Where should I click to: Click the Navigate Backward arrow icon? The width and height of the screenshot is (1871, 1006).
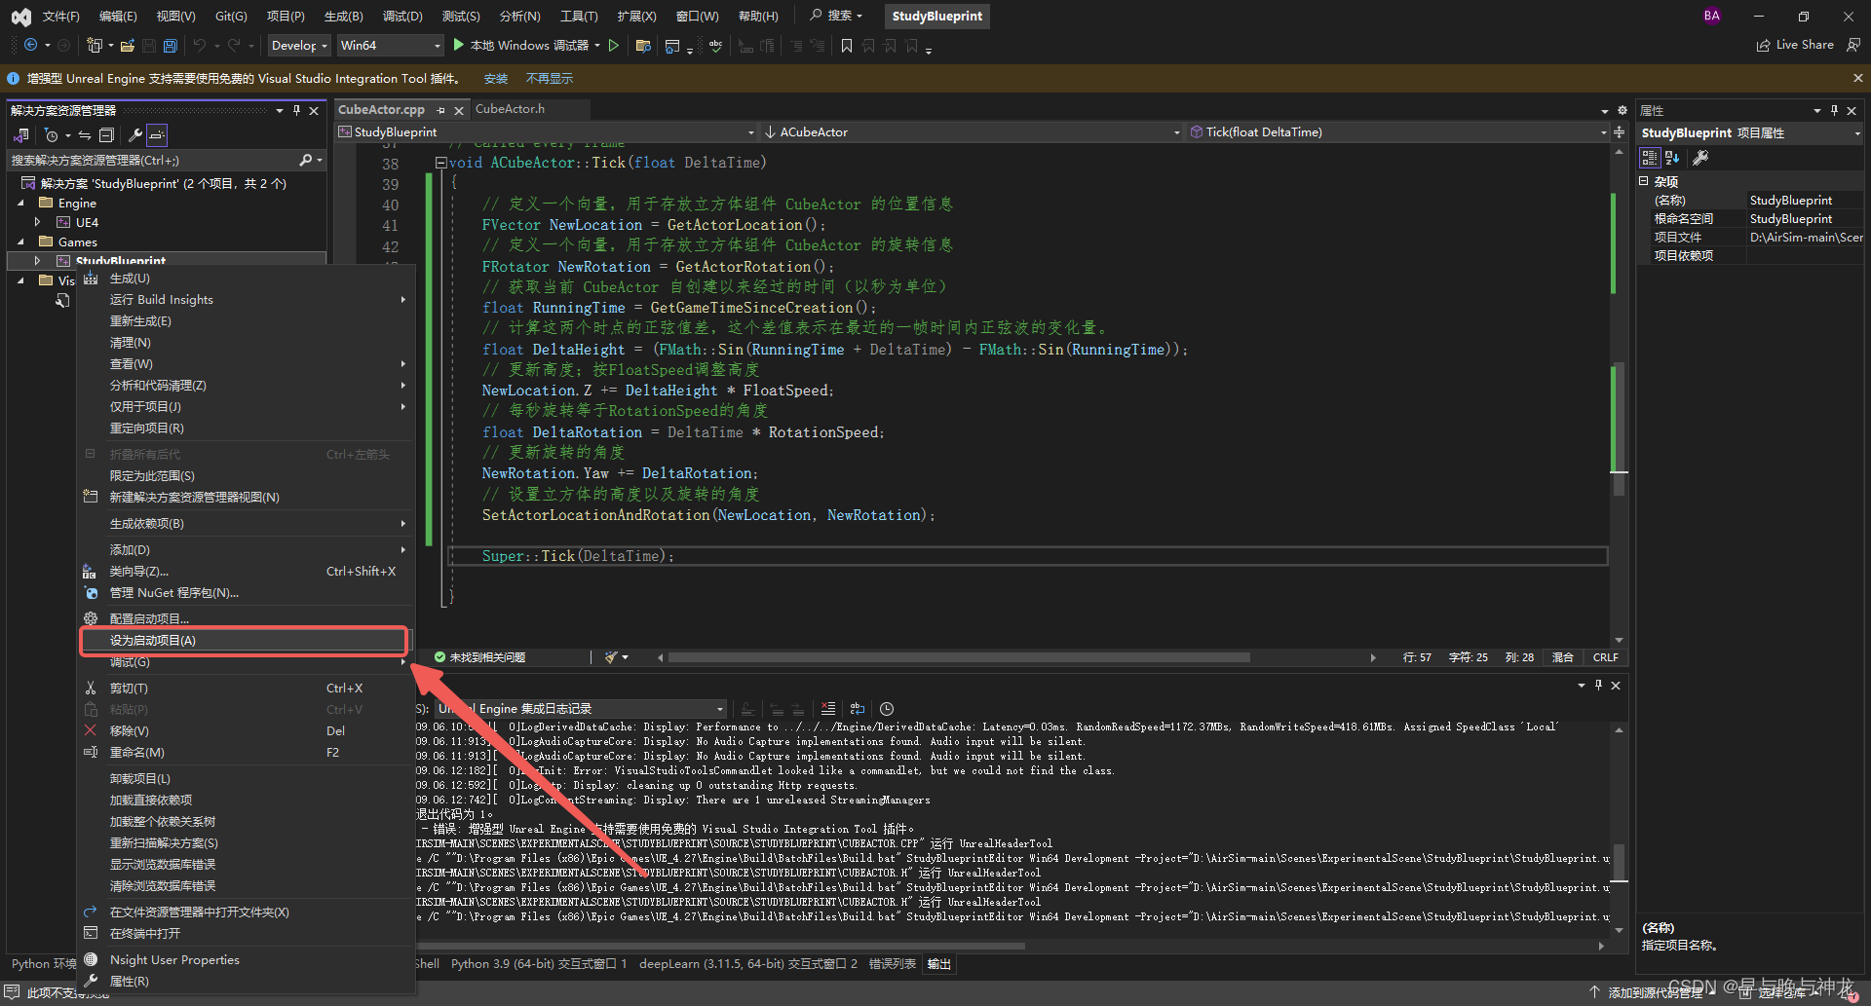30,45
